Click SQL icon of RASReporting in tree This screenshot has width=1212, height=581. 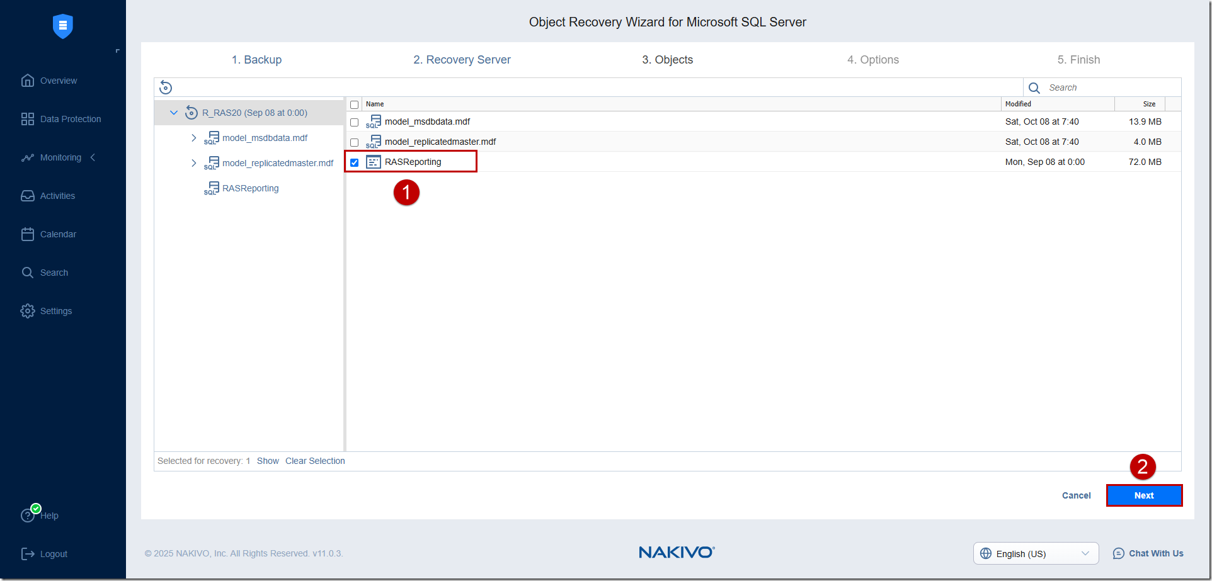click(x=212, y=188)
